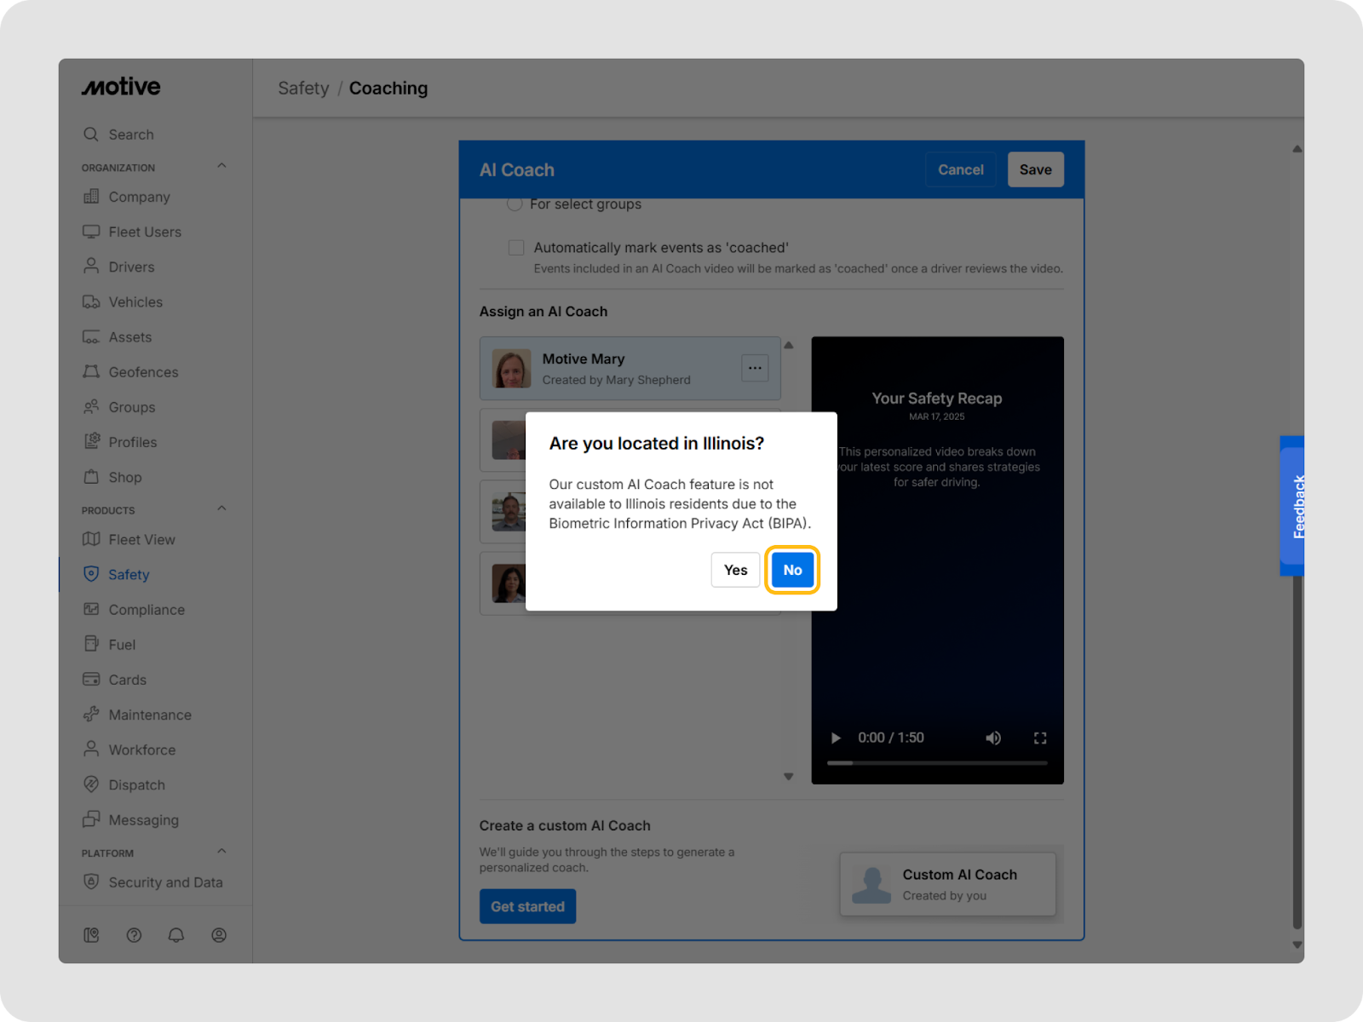This screenshot has height=1022, width=1363.
Task: Enter fullscreen on the recap video
Action: [x=1040, y=738]
